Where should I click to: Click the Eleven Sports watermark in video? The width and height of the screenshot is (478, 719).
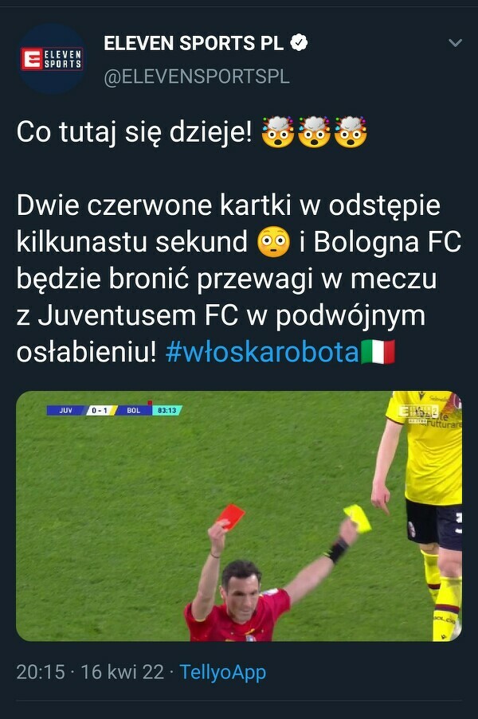[x=417, y=412]
